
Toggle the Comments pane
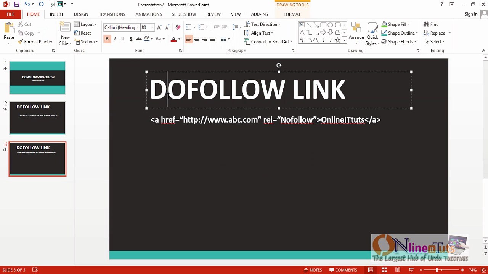pyautogui.click(x=343, y=270)
